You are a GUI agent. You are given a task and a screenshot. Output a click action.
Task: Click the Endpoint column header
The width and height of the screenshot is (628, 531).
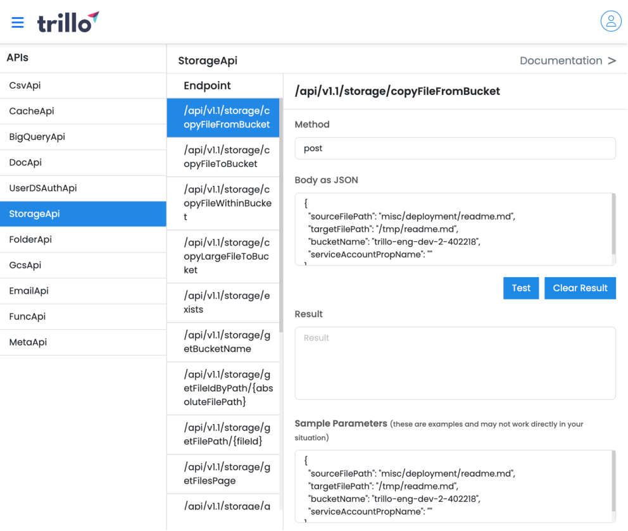207,85
